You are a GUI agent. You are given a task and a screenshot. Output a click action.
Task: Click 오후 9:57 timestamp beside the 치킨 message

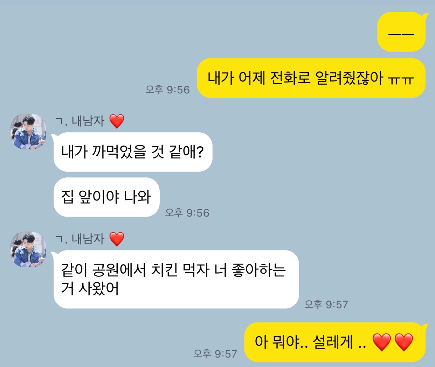click(x=326, y=304)
